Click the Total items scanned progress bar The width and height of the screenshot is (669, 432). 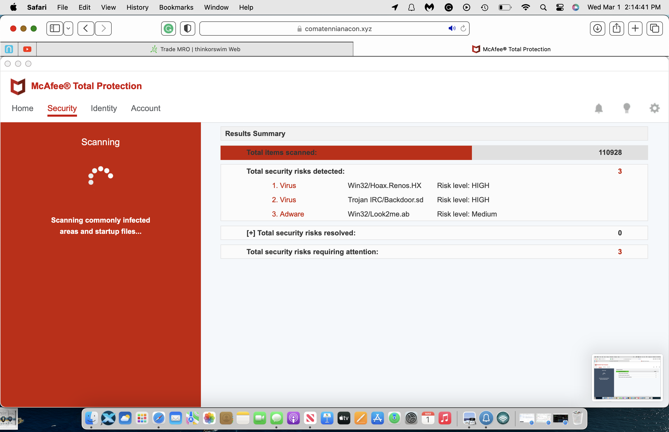(x=346, y=153)
